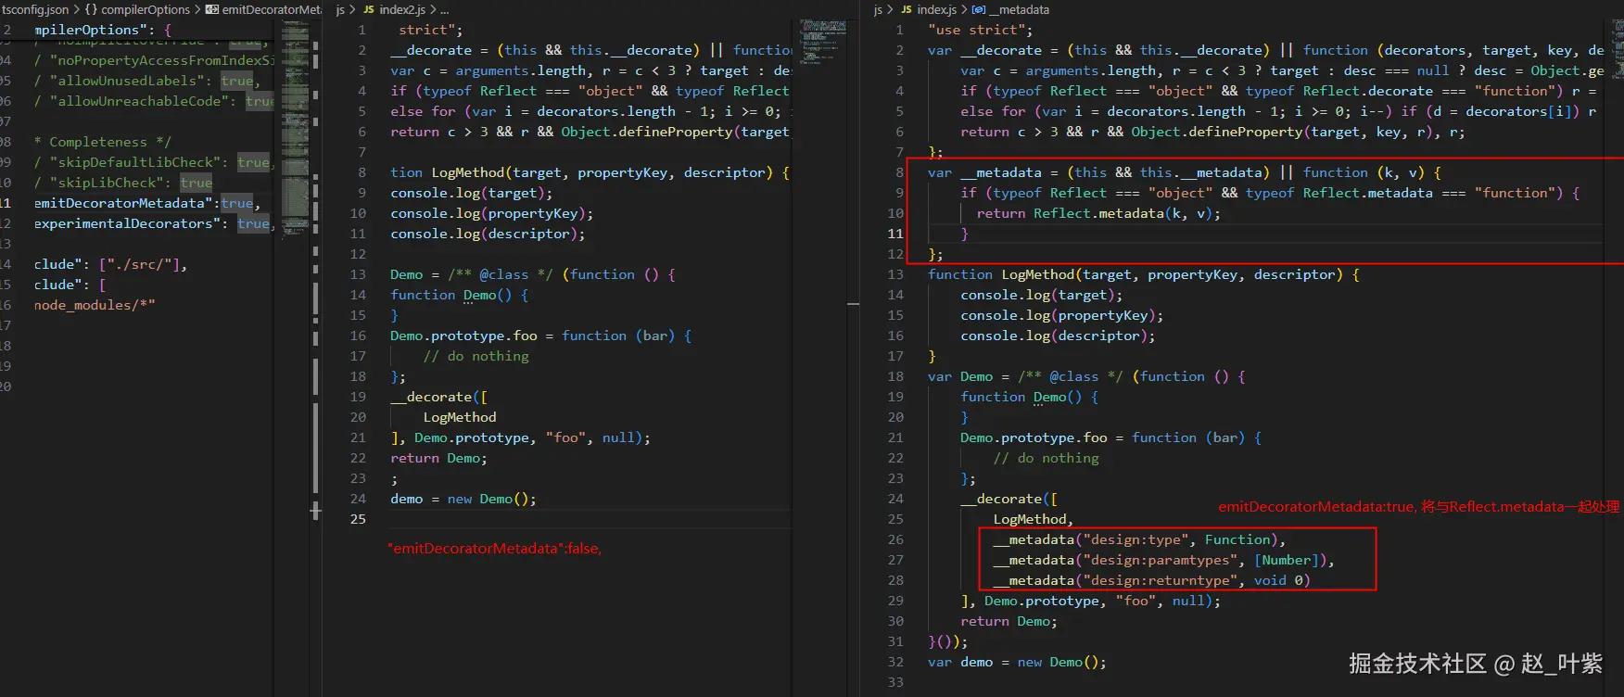Click the ellipsis breadcrumb after index2.js
Image resolution: width=1624 pixels, height=697 pixels.
coord(444,10)
